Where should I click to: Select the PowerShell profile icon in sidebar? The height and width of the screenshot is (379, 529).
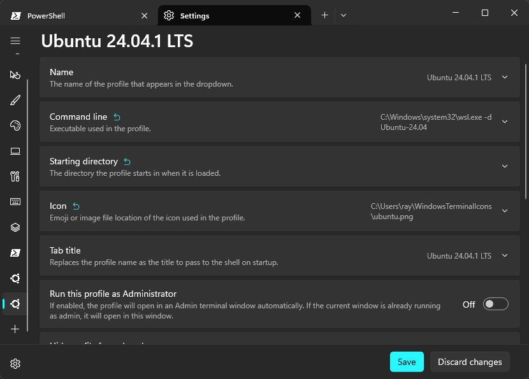click(15, 253)
